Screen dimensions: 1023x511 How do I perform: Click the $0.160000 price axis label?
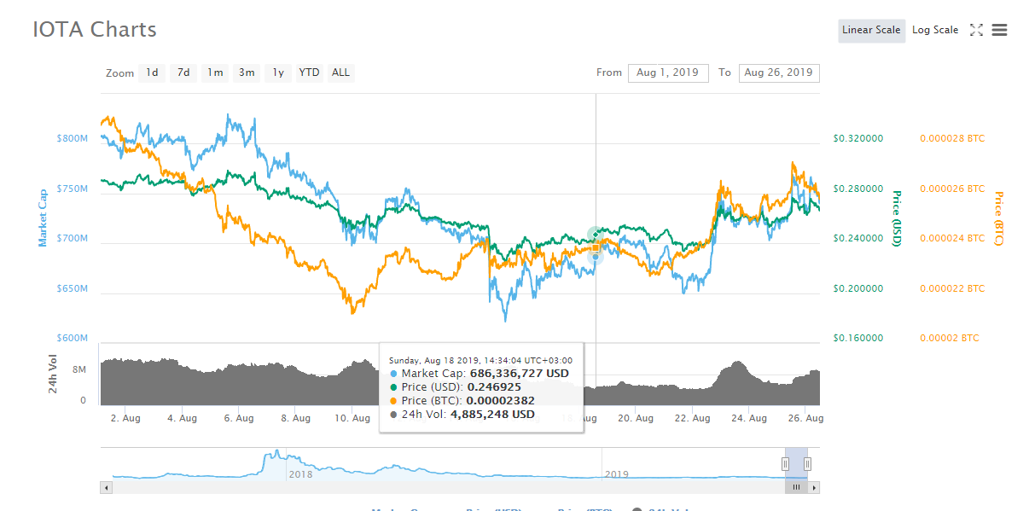(858, 338)
